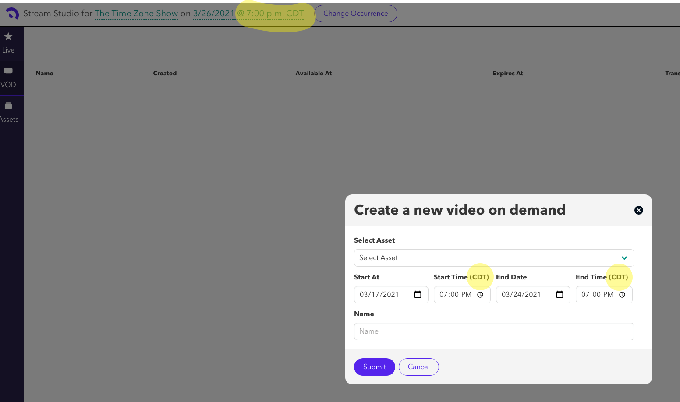Focus the Name input field
Screen dimensions: 680x402
click(x=494, y=331)
